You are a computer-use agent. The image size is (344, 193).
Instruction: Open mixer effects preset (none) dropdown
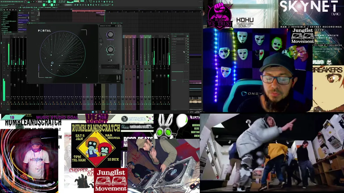(x=180, y=36)
